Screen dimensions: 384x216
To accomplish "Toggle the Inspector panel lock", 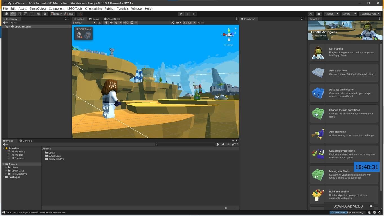I will (x=302, y=19).
